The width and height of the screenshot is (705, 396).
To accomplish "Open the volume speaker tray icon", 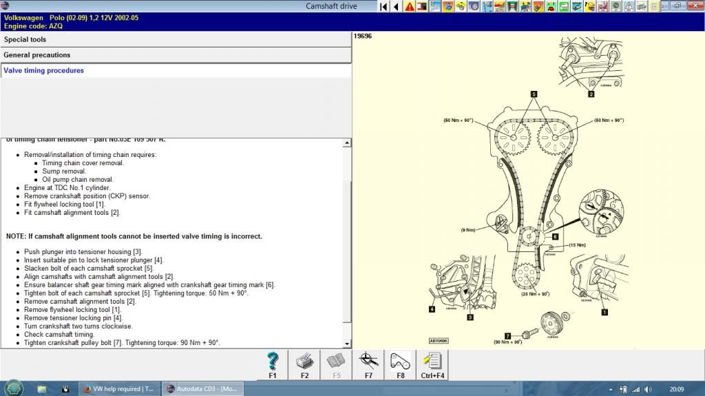I will pyautogui.click(x=648, y=389).
